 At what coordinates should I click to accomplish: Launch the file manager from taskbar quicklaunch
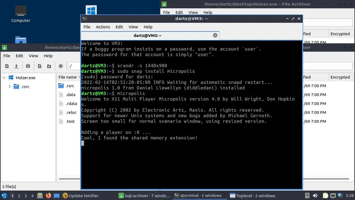[40, 196]
